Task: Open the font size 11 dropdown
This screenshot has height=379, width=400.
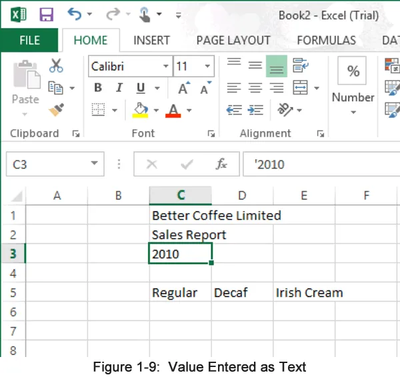Action: pos(208,67)
